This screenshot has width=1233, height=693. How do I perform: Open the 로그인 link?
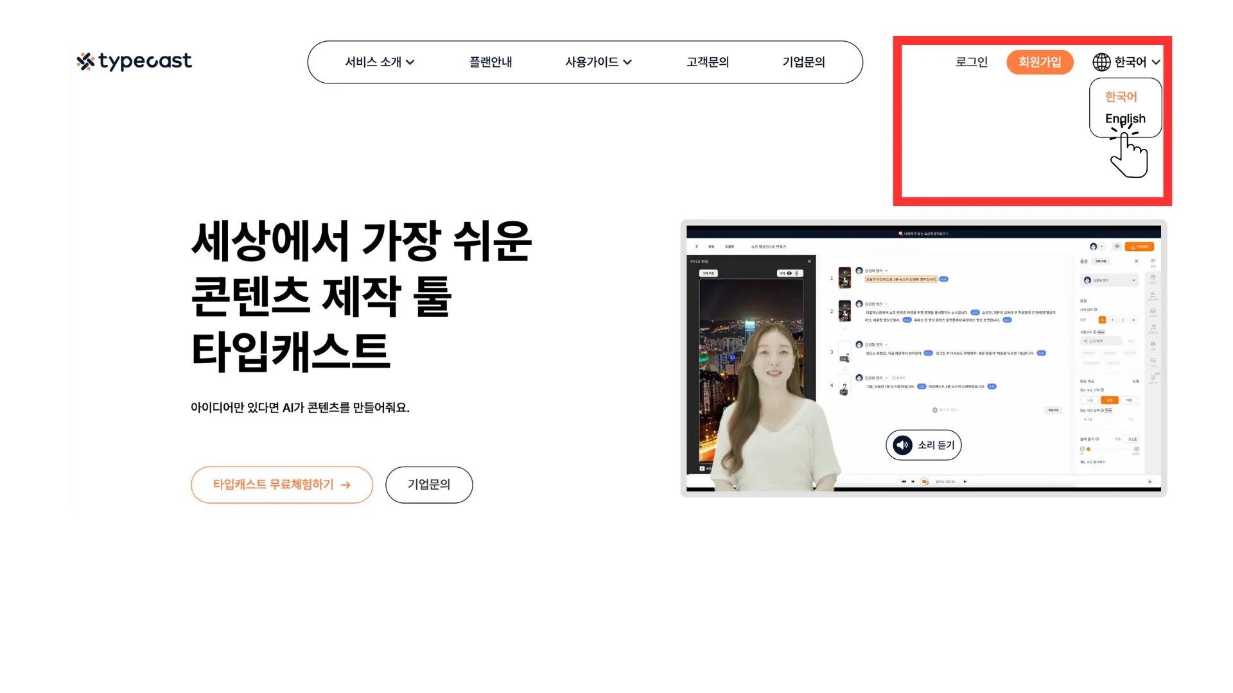click(972, 62)
